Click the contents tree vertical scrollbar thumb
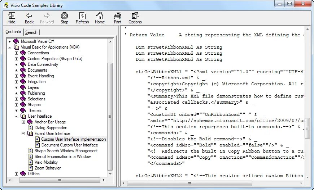The height and width of the screenshot is (190, 314). (110, 117)
